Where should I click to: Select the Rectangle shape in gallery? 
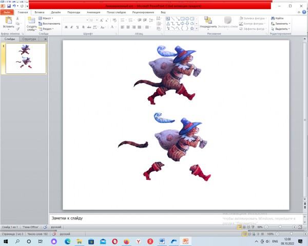pos(182,19)
